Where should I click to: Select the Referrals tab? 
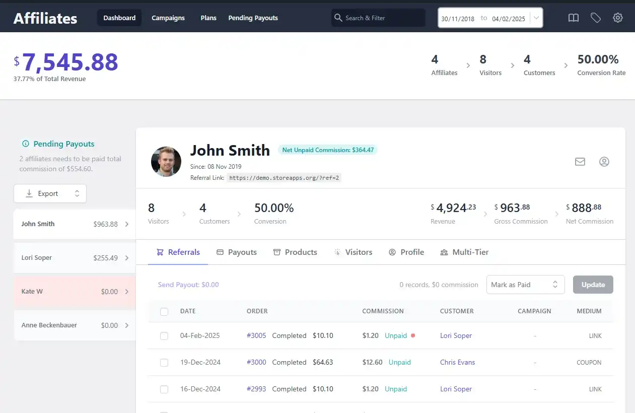(x=178, y=252)
